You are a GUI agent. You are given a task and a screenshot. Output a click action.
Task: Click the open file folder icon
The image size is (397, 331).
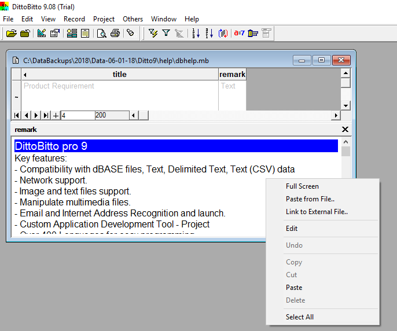point(12,33)
